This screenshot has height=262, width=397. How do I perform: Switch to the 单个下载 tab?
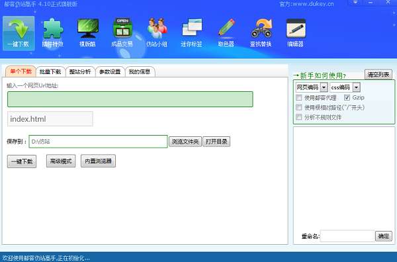click(x=21, y=71)
